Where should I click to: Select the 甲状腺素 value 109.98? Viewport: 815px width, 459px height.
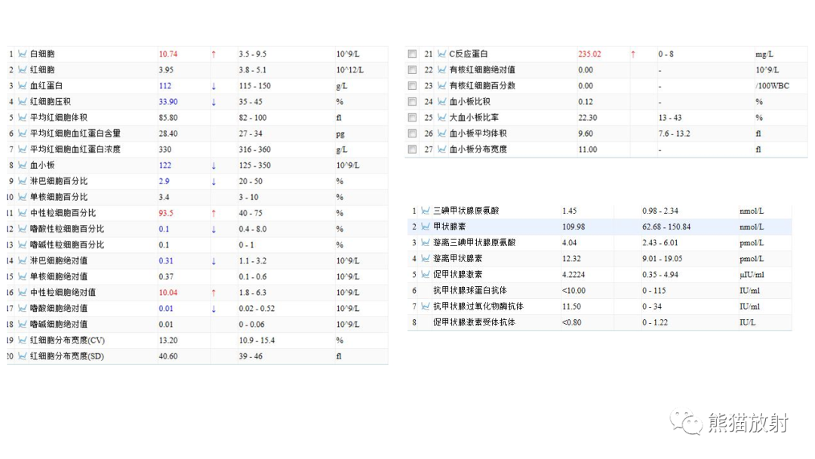click(574, 226)
